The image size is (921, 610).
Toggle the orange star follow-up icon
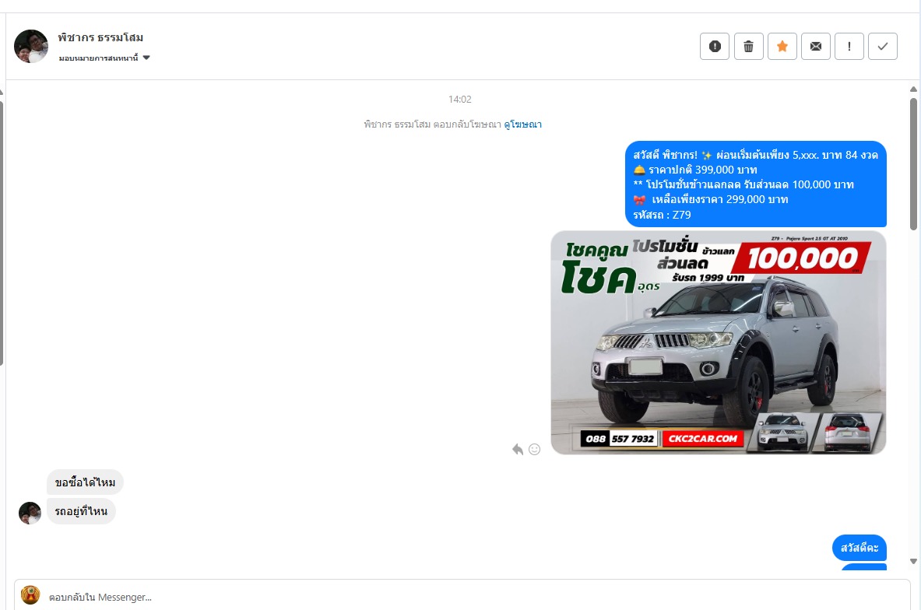point(782,47)
